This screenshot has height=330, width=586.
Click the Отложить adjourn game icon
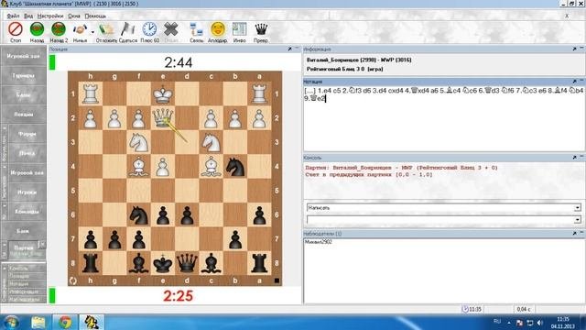point(106,29)
